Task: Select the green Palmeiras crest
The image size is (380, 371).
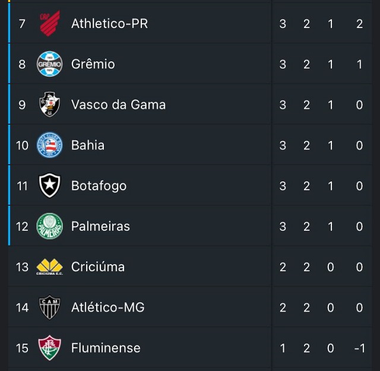Action: [50, 226]
